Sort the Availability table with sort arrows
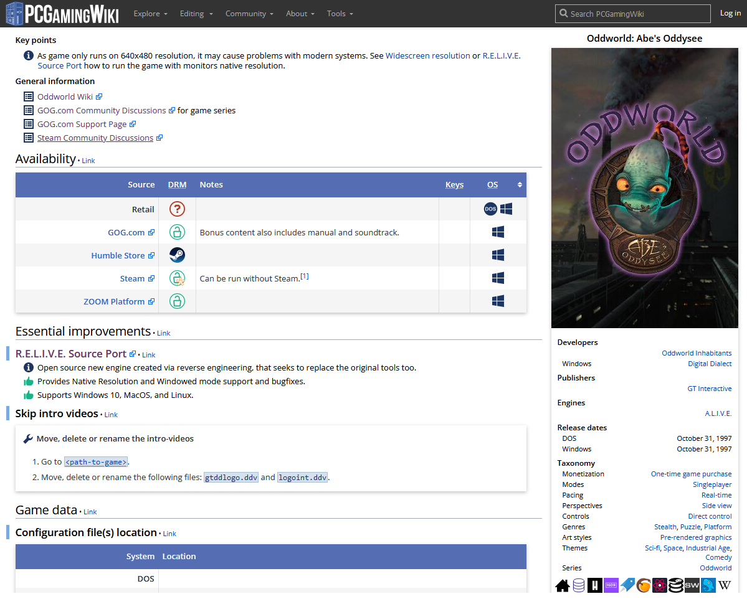 point(520,185)
